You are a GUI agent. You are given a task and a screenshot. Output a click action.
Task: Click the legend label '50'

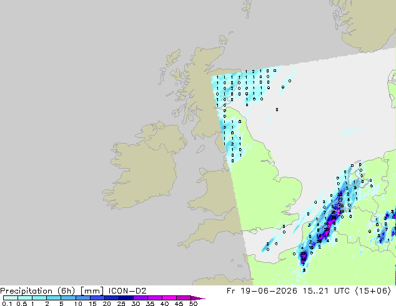pyautogui.click(x=193, y=304)
